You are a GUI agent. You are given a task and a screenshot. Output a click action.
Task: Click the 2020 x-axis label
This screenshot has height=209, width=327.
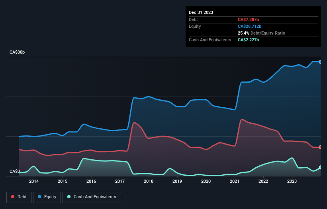pyautogui.click(x=206, y=181)
